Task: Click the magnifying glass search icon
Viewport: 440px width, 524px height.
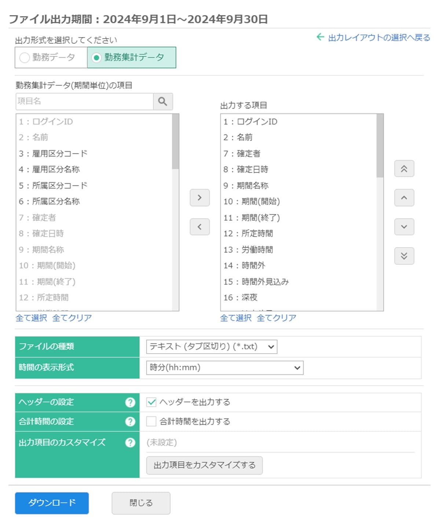Action: pyautogui.click(x=162, y=101)
